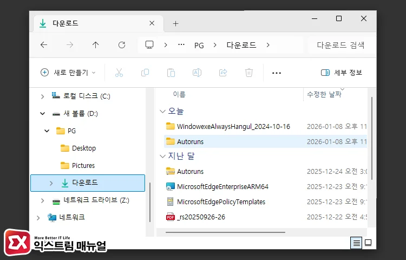Screen dimensions: 406x260
Task: Open chevron after PC icon in address bar
Action: [166, 45]
